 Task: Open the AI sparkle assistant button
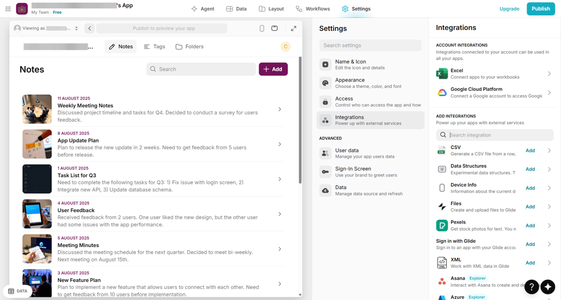[x=548, y=286]
